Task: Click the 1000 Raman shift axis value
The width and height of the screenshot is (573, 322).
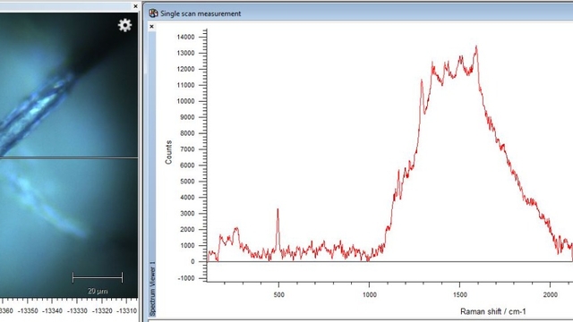Action: [x=369, y=294]
